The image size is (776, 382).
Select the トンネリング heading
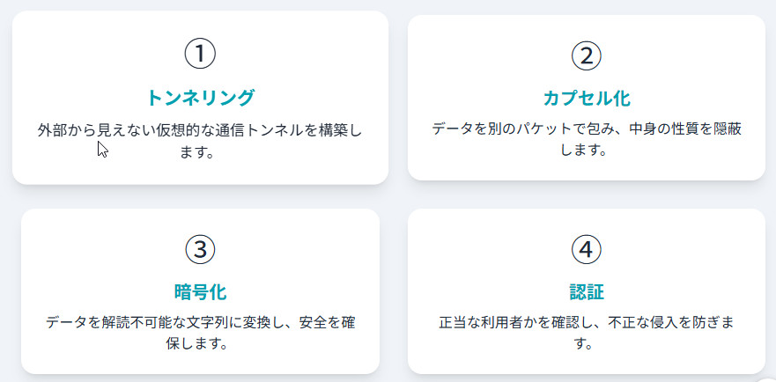click(200, 97)
